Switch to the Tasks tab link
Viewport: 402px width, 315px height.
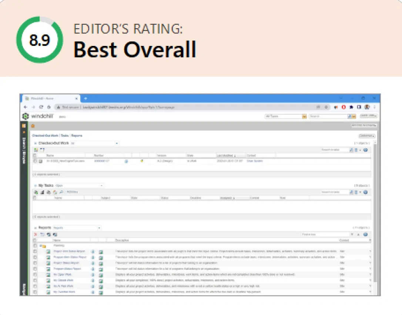tap(64, 136)
